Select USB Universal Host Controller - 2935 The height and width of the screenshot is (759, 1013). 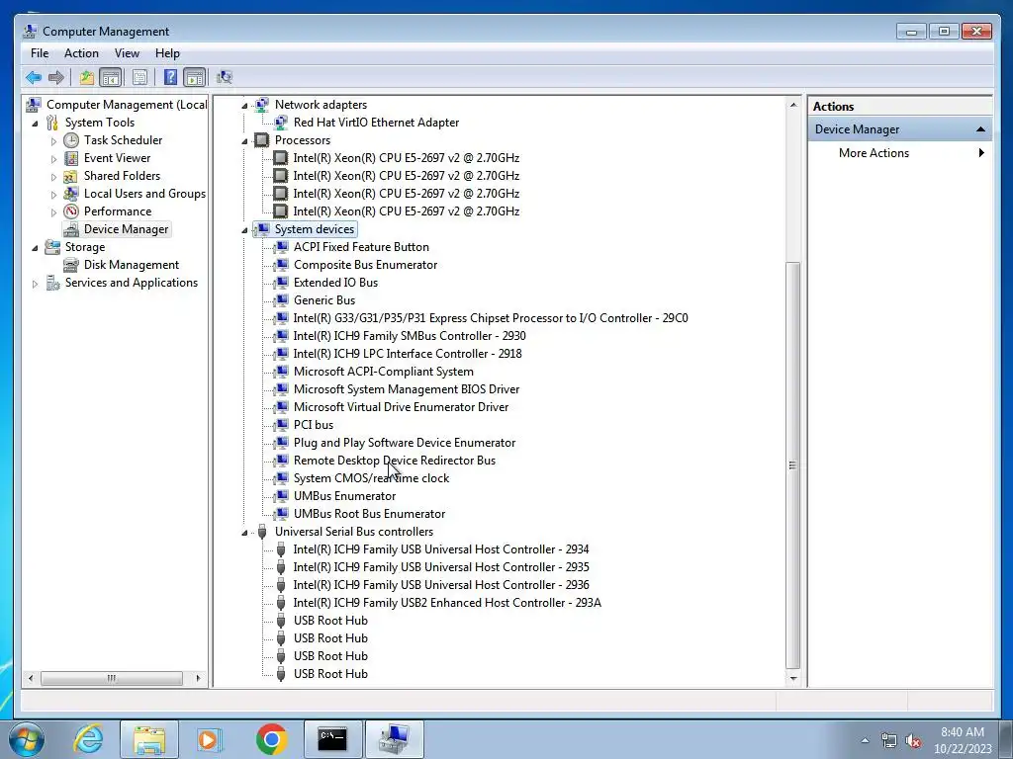440,567
